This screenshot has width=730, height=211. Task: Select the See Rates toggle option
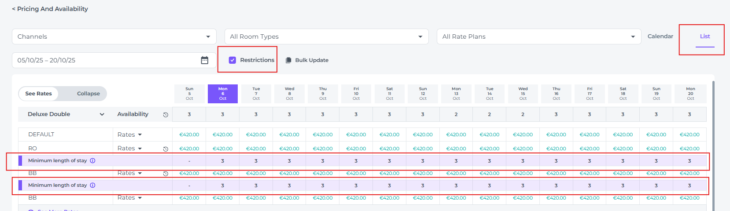click(x=39, y=94)
